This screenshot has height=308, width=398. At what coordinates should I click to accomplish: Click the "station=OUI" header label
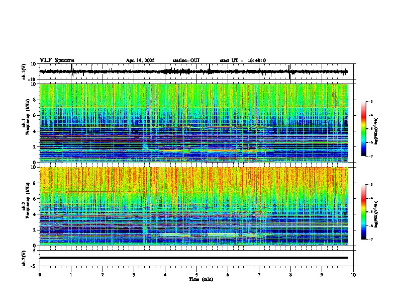click(x=186, y=60)
